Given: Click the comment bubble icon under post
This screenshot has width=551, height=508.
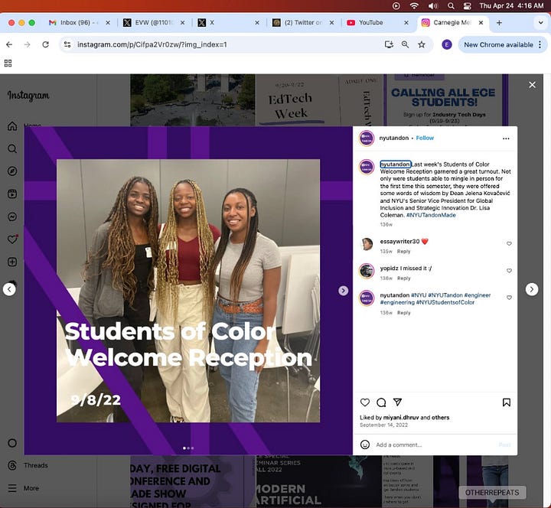Looking at the screenshot, I should coord(381,402).
